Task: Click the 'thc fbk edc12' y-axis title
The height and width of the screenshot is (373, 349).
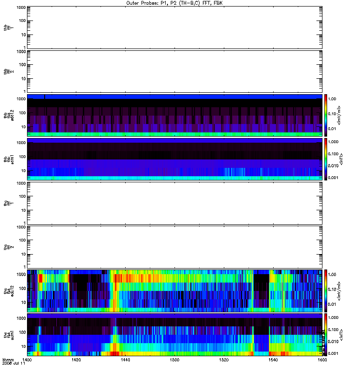Action: pos(9,290)
